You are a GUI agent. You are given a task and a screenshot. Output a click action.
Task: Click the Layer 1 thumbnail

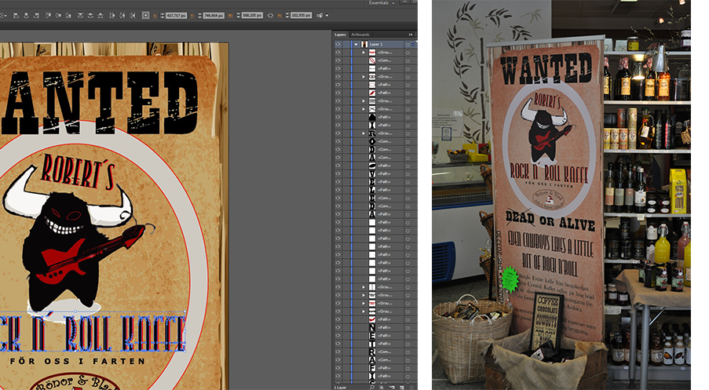pos(364,44)
